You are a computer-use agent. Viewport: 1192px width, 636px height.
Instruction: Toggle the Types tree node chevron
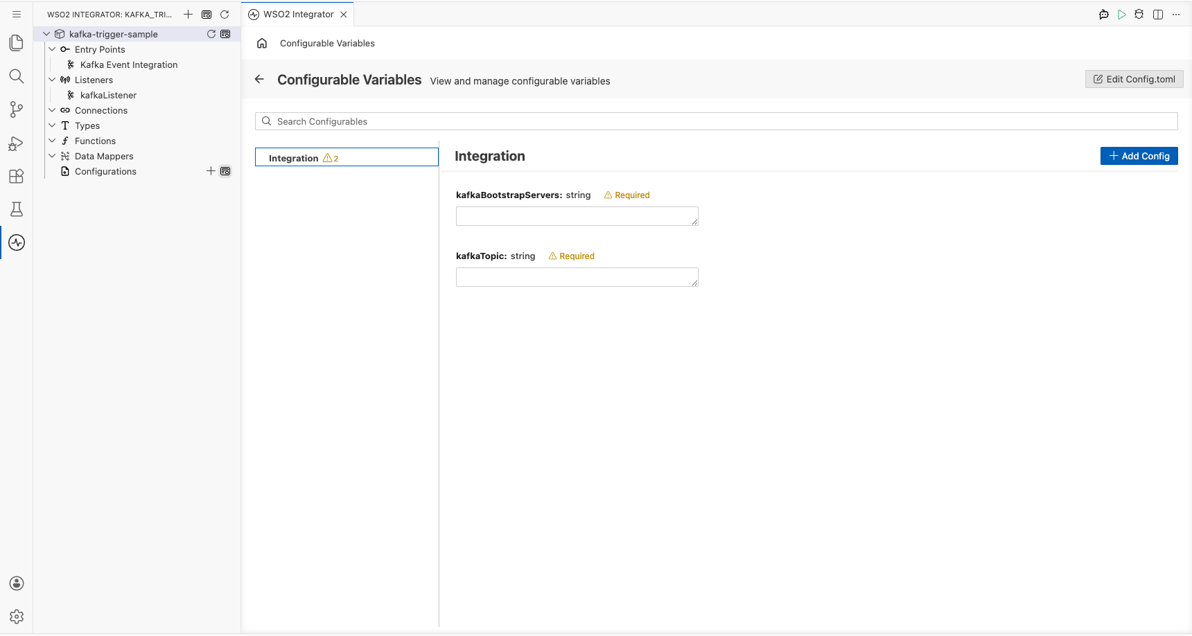pos(52,125)
